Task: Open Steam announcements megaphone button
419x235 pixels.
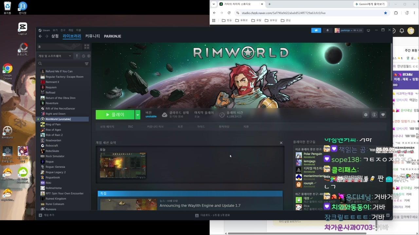Action: pyautogui.click(x=316, y=30)
